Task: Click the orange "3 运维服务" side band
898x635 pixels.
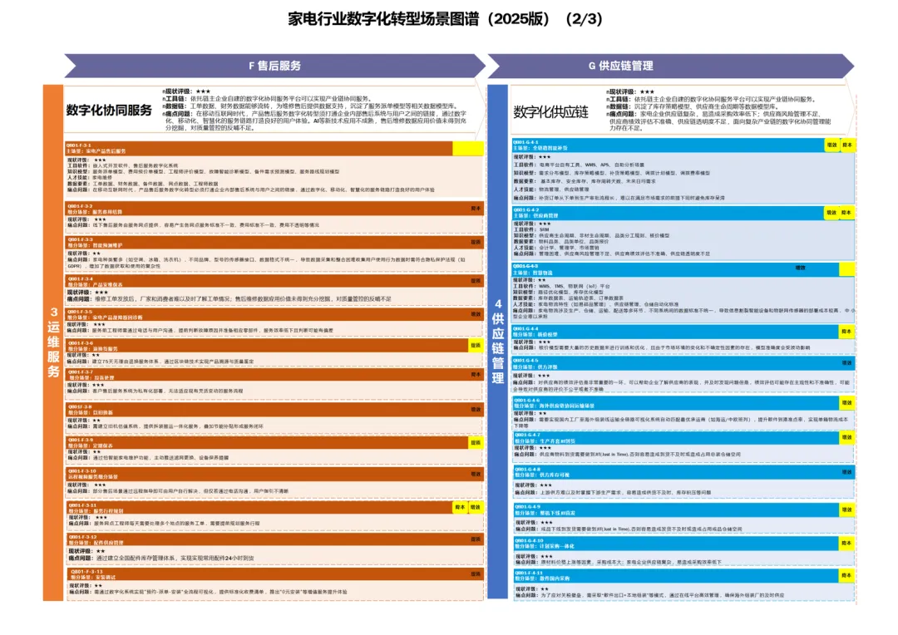Action: [53, 342]
